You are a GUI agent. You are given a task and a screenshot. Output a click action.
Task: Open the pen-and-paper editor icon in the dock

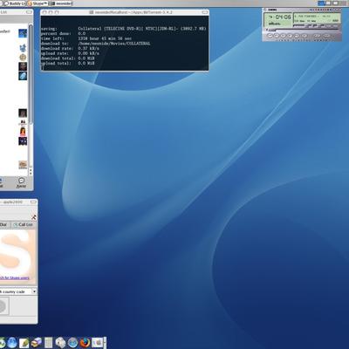(24, 343)
